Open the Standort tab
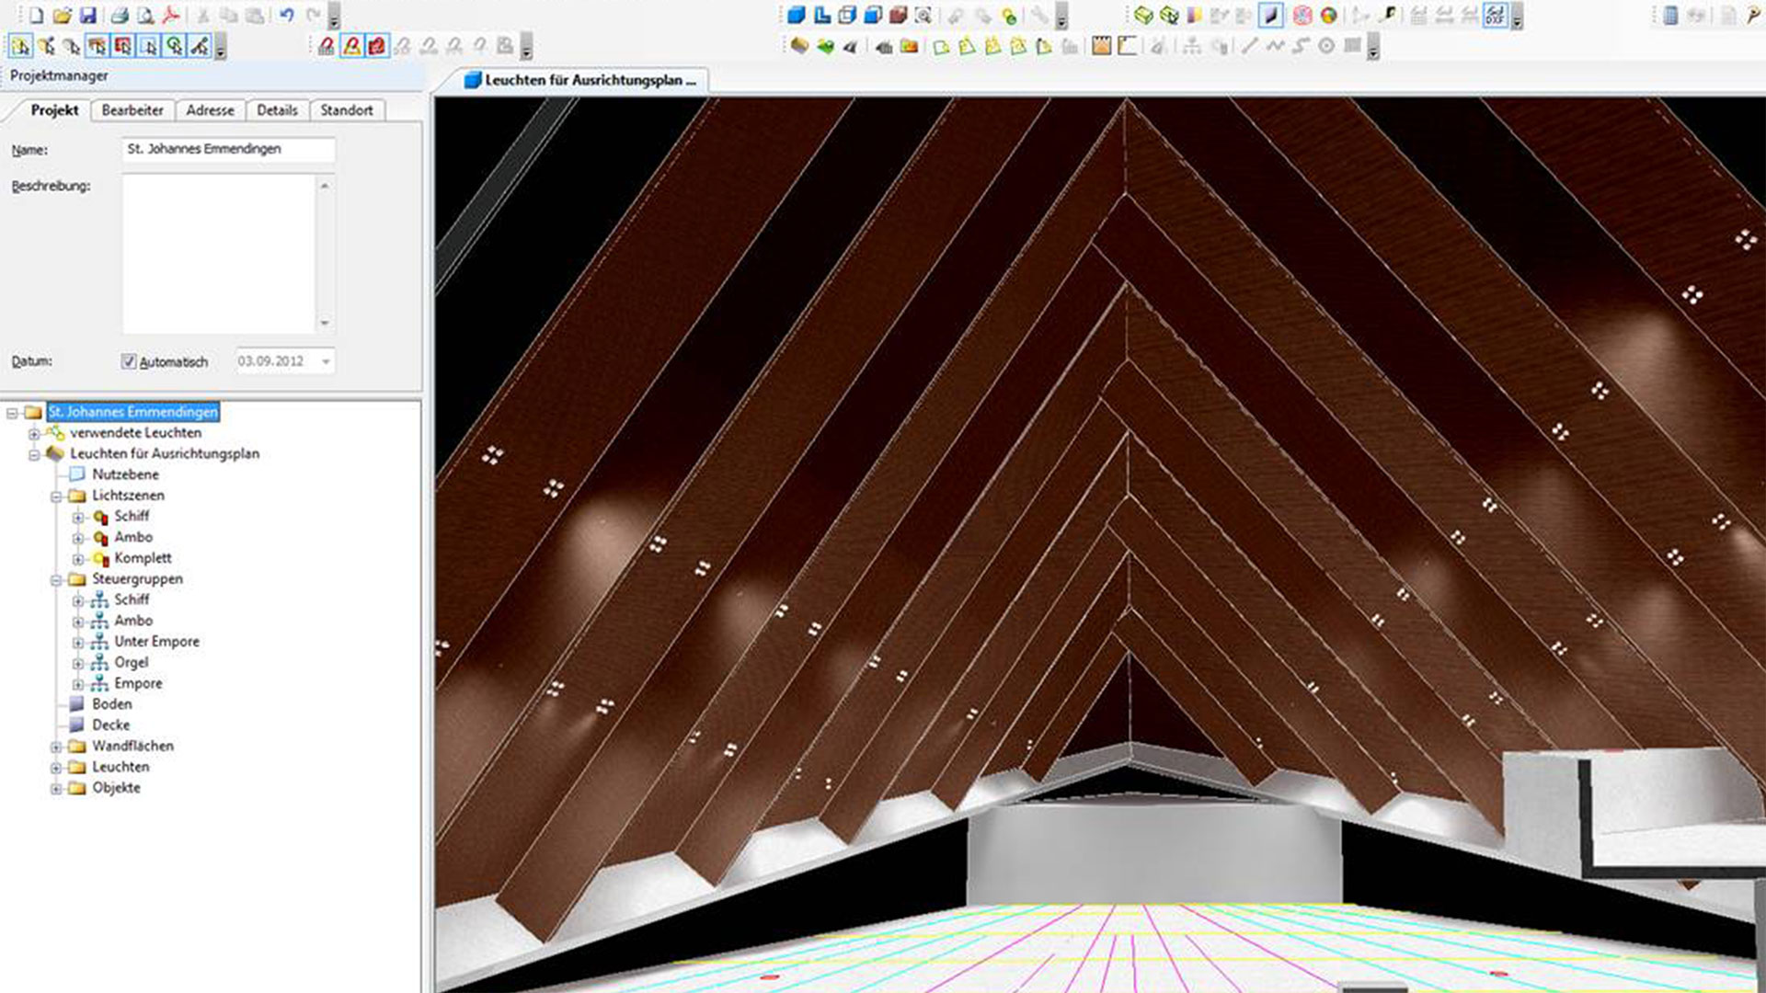 pos(346,110)
